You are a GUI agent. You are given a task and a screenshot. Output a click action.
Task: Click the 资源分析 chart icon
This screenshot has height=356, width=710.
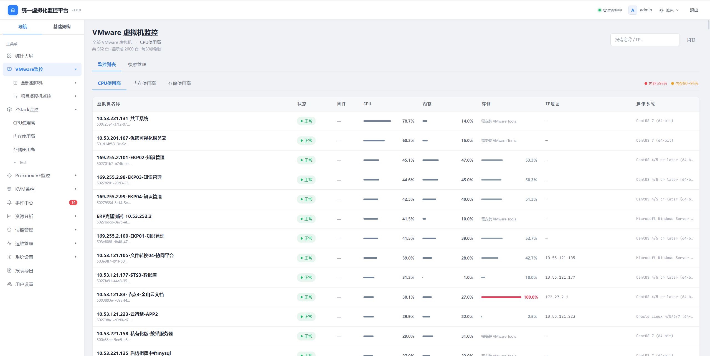coord(9,216)
